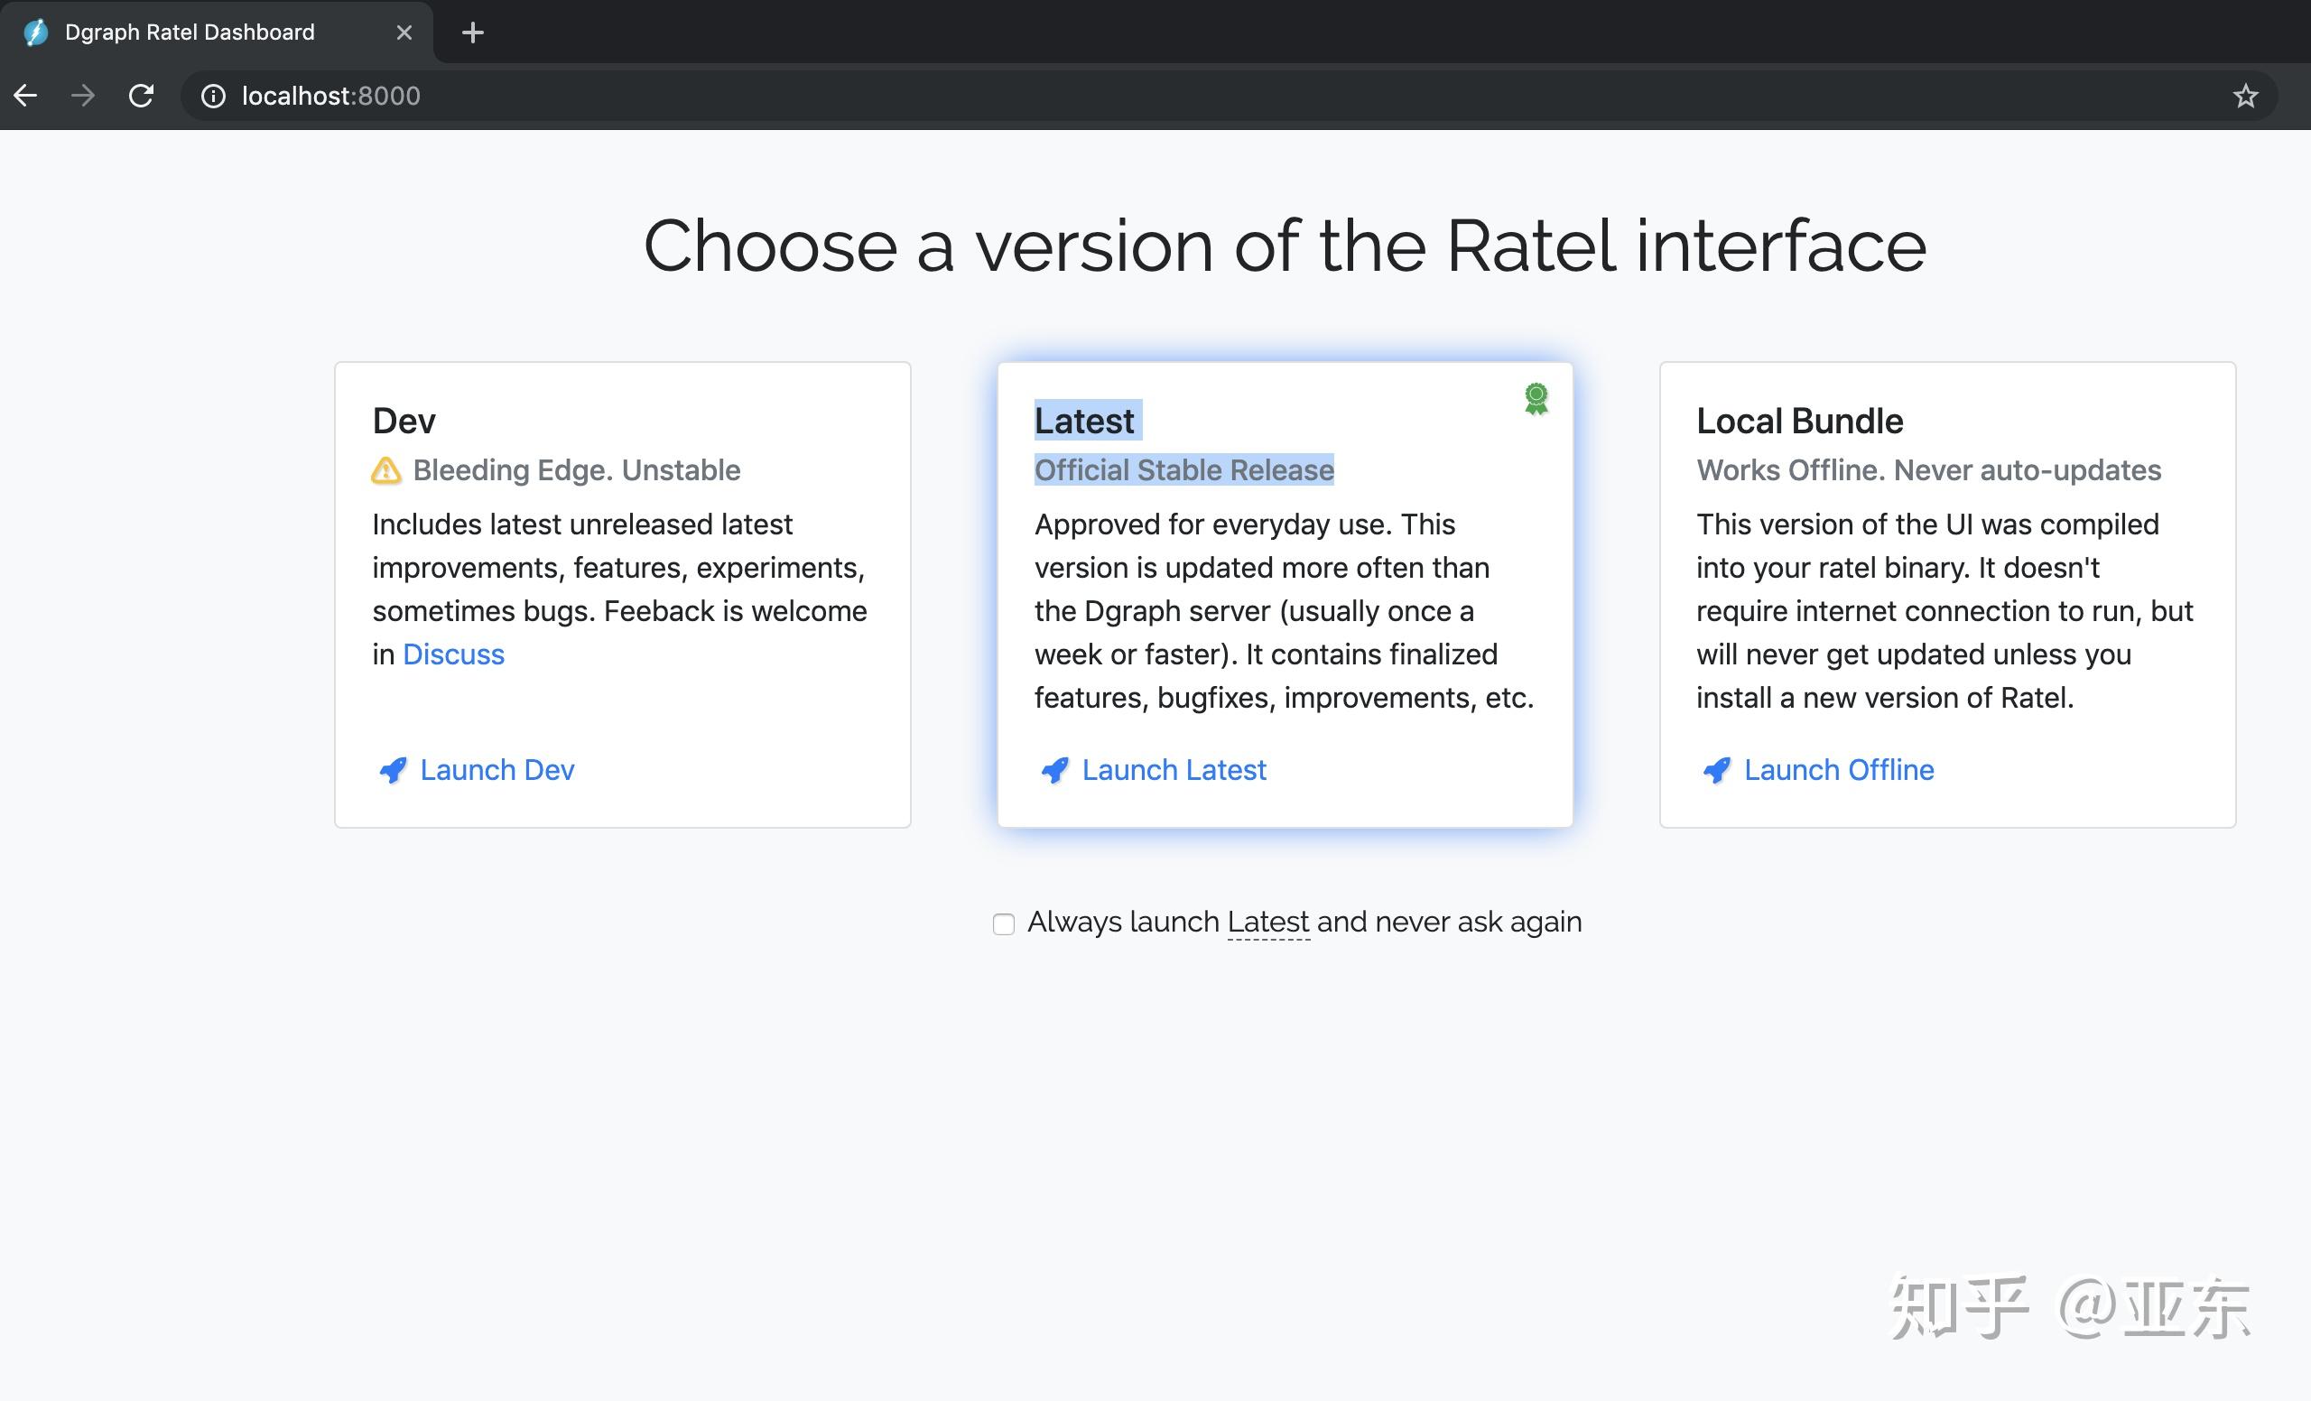Viewport: 2311px width, 1401px height.
Task: Open a new tab with the plus button
Action: coord(473,32)
